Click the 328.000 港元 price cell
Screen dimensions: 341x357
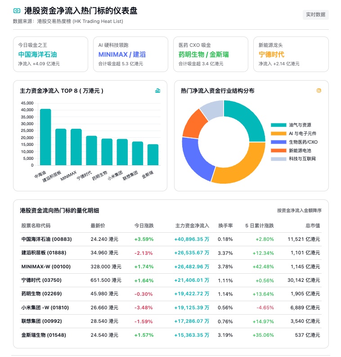[x=106, y=267]
